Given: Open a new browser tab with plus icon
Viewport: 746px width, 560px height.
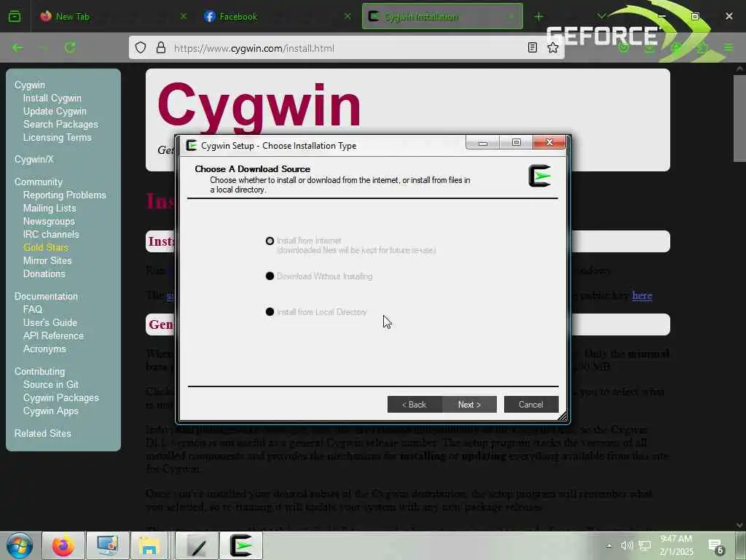Looking at the screenshot, I should tap(538, 17).
